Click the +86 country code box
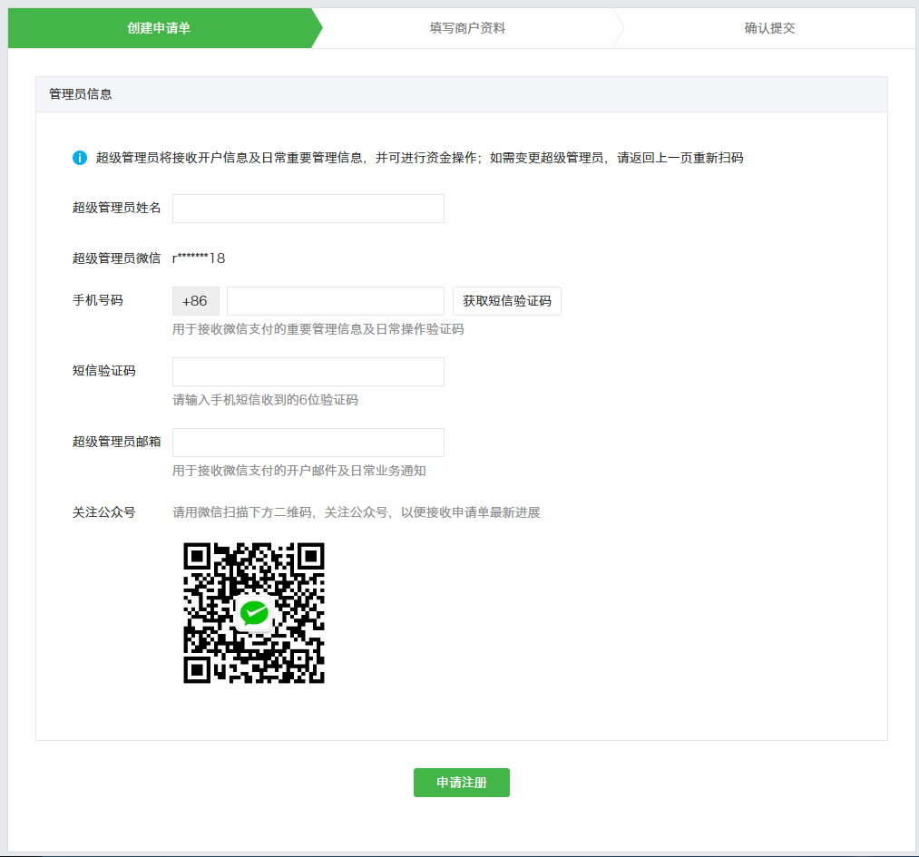 point(195,301)
